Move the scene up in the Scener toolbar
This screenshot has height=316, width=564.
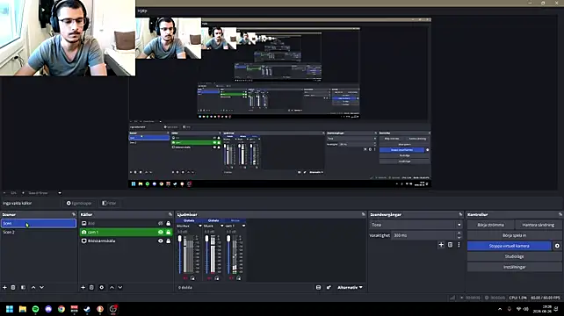click(33, 288)
